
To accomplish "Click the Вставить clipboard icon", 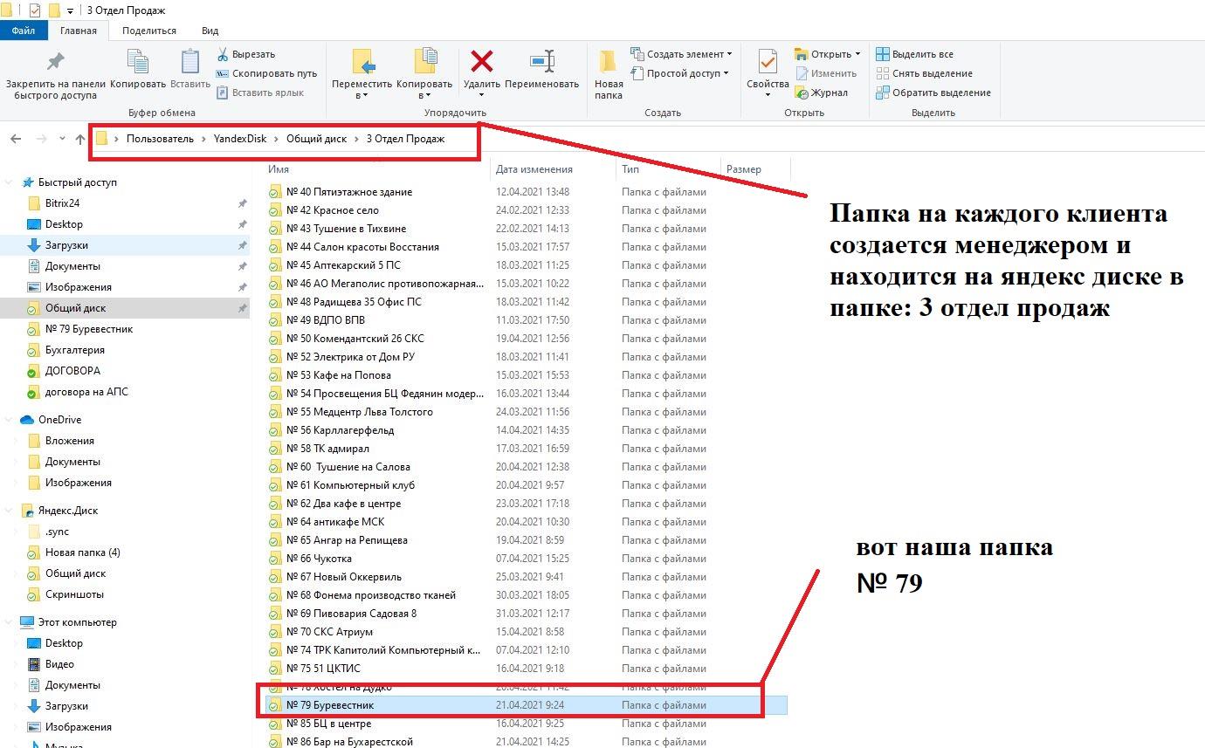I will [190, 62].
